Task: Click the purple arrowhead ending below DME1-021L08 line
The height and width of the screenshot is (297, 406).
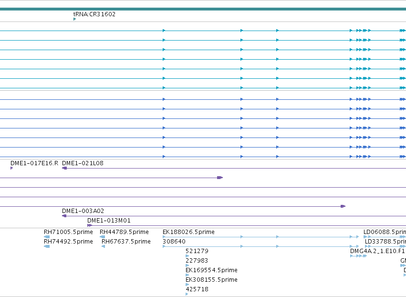Action: pos(220,178)
